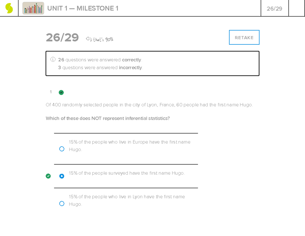
Task: Click the NOT represent inferential statistics question
Action: (108, 118)
